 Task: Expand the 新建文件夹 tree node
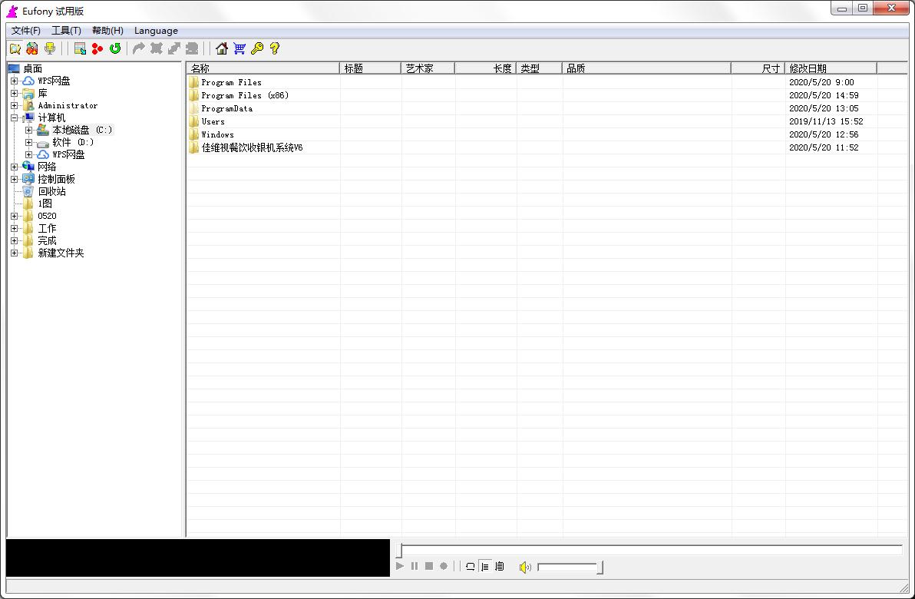coord(14,253)
